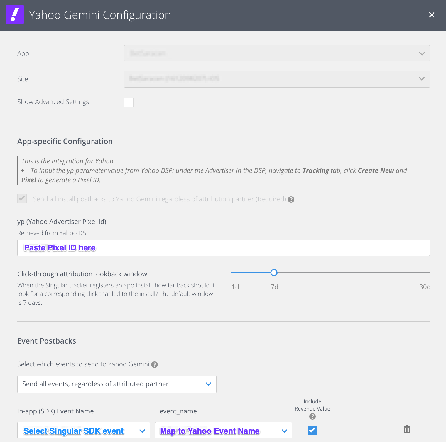This screenshot has width=446, height=442.
Task: Set lookback slider to 1d label
Action: click(235, 287)
